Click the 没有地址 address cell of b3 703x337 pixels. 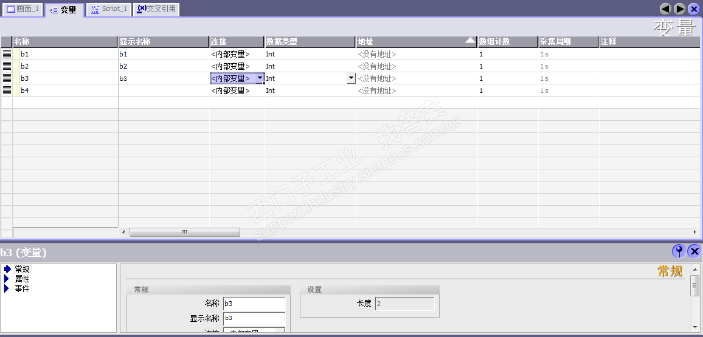pyautogui.click(x=417, y=78)
